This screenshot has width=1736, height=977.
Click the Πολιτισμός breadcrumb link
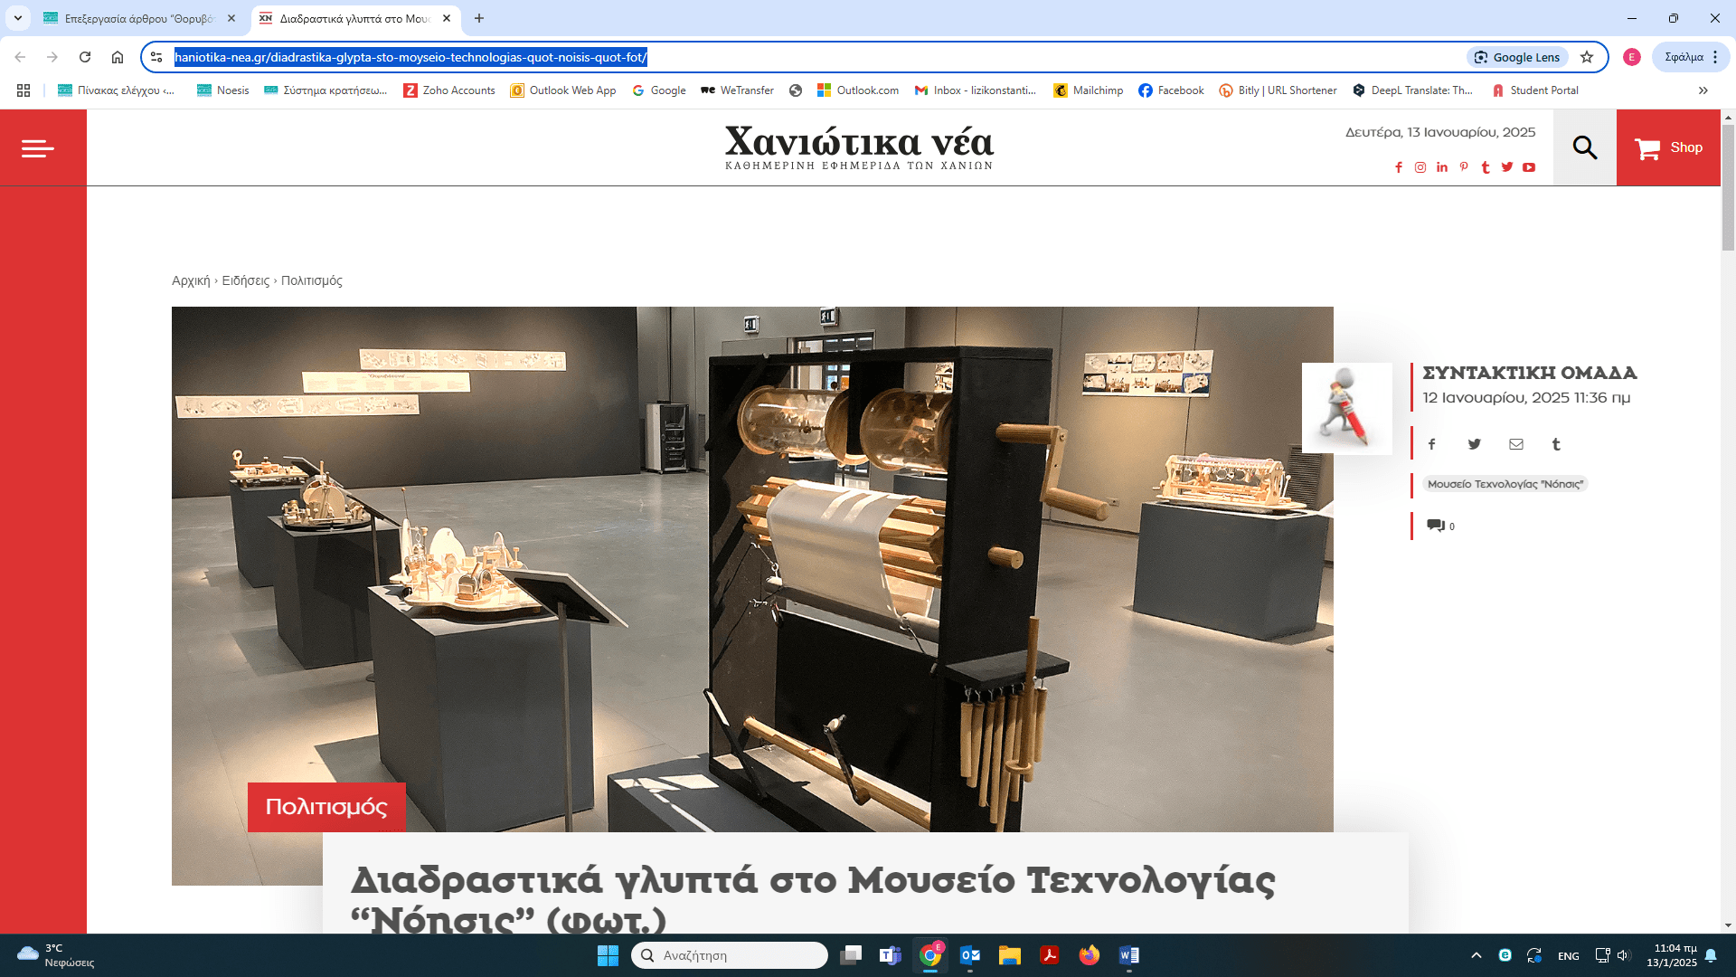pos(311,280)
